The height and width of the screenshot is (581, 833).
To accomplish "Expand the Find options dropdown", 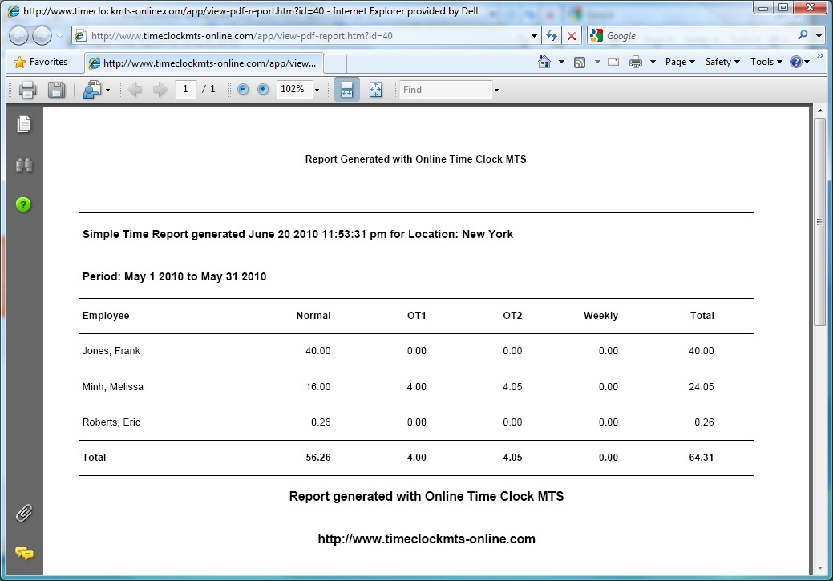I will pyautogui.click(x=496, y=90).
